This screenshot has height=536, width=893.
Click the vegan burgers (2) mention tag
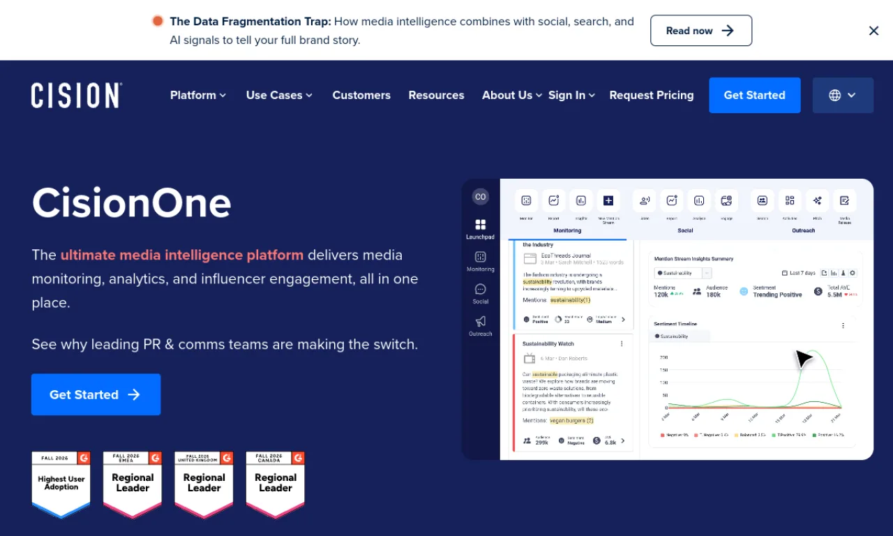[x=571, y=421]
